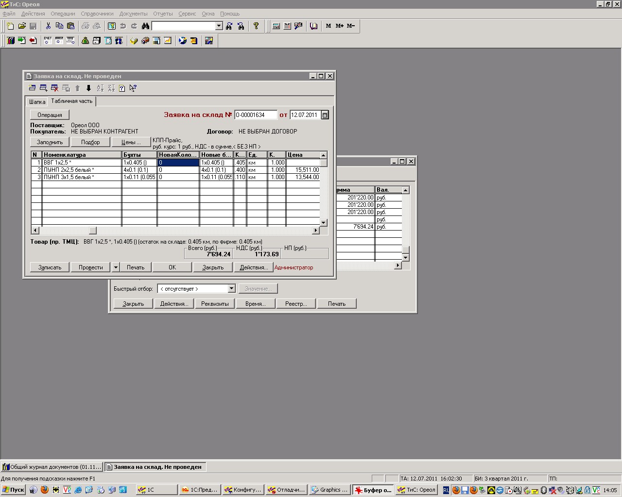The height and width of the screenshot is (497, 622).
Task: Click the yellow question mark help icon
Action: coord(256,26)
